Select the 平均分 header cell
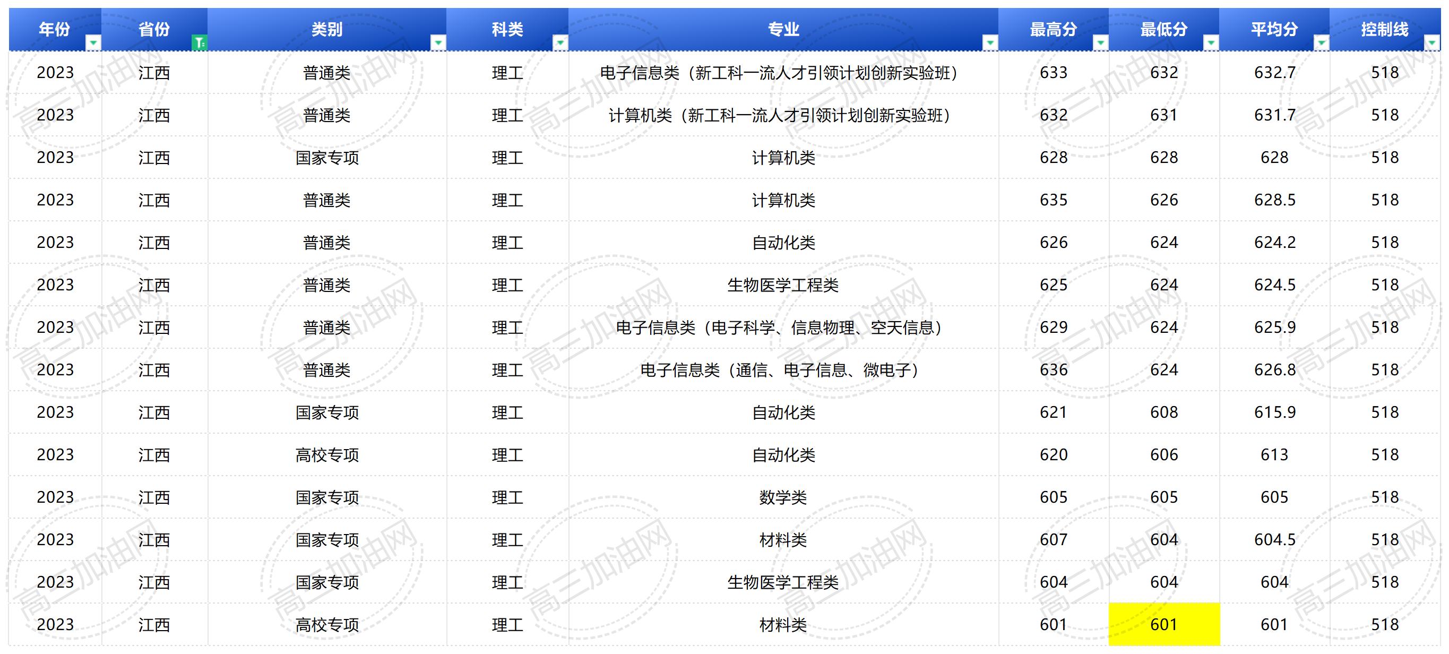This screenshot has height=654, width=1449. (x=1274, y=29)
